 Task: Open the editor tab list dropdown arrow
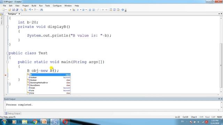(219, 14)
